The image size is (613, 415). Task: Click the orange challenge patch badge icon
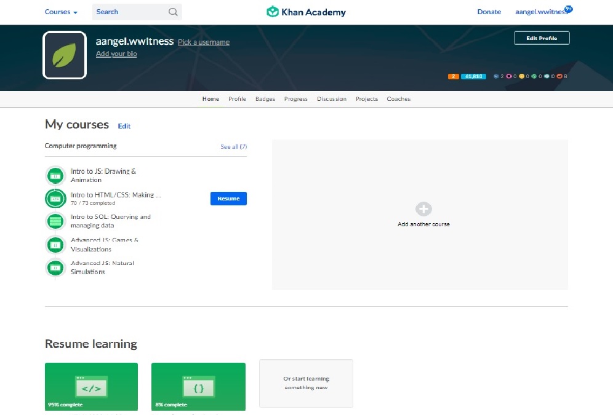(559, 76)
